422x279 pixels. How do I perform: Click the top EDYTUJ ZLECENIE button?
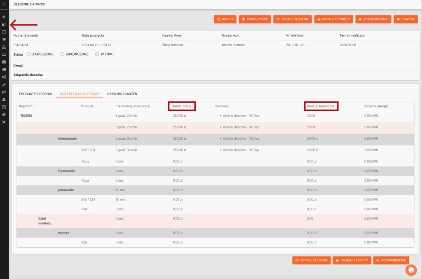(x=293, y=19)
